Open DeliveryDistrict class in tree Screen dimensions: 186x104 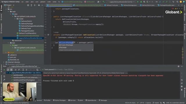pos(26,21)
